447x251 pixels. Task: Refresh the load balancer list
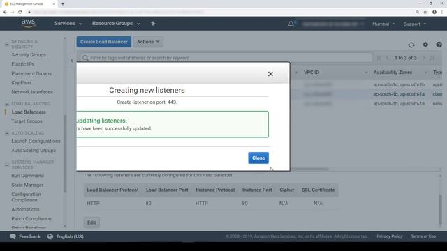pyautogui.click(x=411, y=45)
